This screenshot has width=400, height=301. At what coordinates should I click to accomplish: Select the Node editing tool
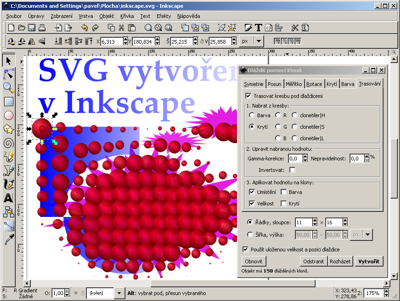pyautogui.click(x=9, y=74)
